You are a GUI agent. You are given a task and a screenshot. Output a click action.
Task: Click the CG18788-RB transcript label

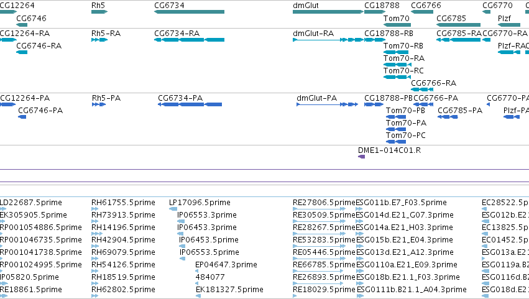click(x=389, y=34)
